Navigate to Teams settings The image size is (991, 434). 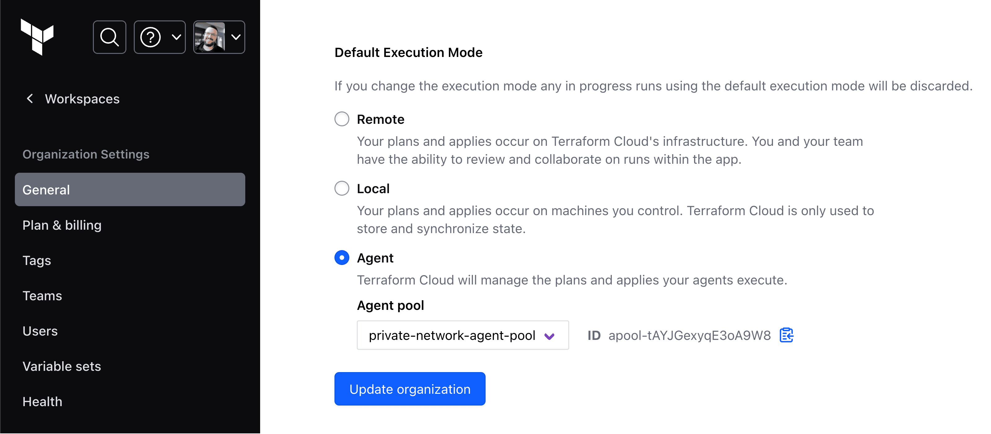[42, 296]
